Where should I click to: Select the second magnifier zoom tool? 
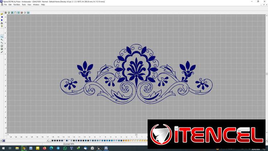tap(2, 40)
